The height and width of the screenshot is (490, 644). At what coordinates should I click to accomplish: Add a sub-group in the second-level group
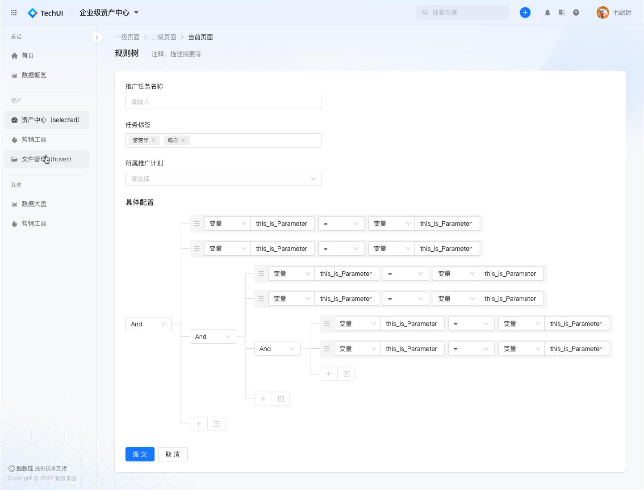pos(281,399)
